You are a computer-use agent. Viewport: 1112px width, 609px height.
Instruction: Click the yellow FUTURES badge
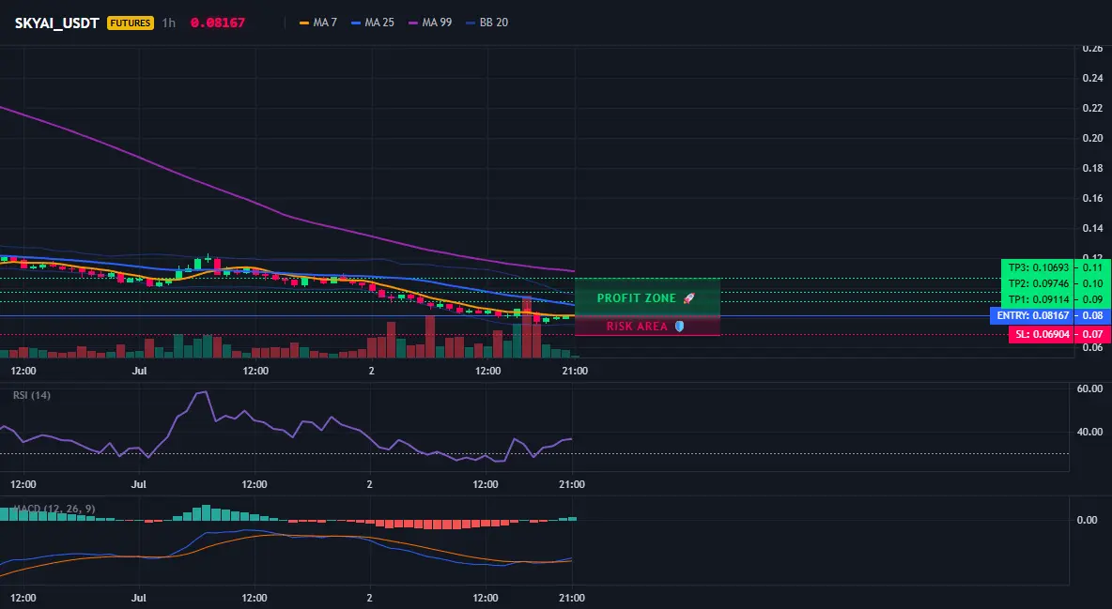coord(131,23)
